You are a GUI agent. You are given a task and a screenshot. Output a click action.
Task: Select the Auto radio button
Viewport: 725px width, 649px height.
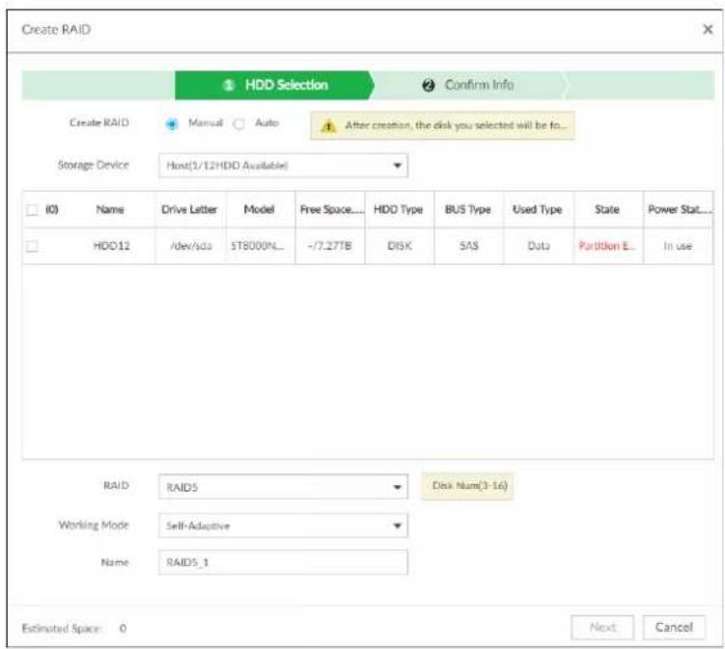[x=238, y=123]
